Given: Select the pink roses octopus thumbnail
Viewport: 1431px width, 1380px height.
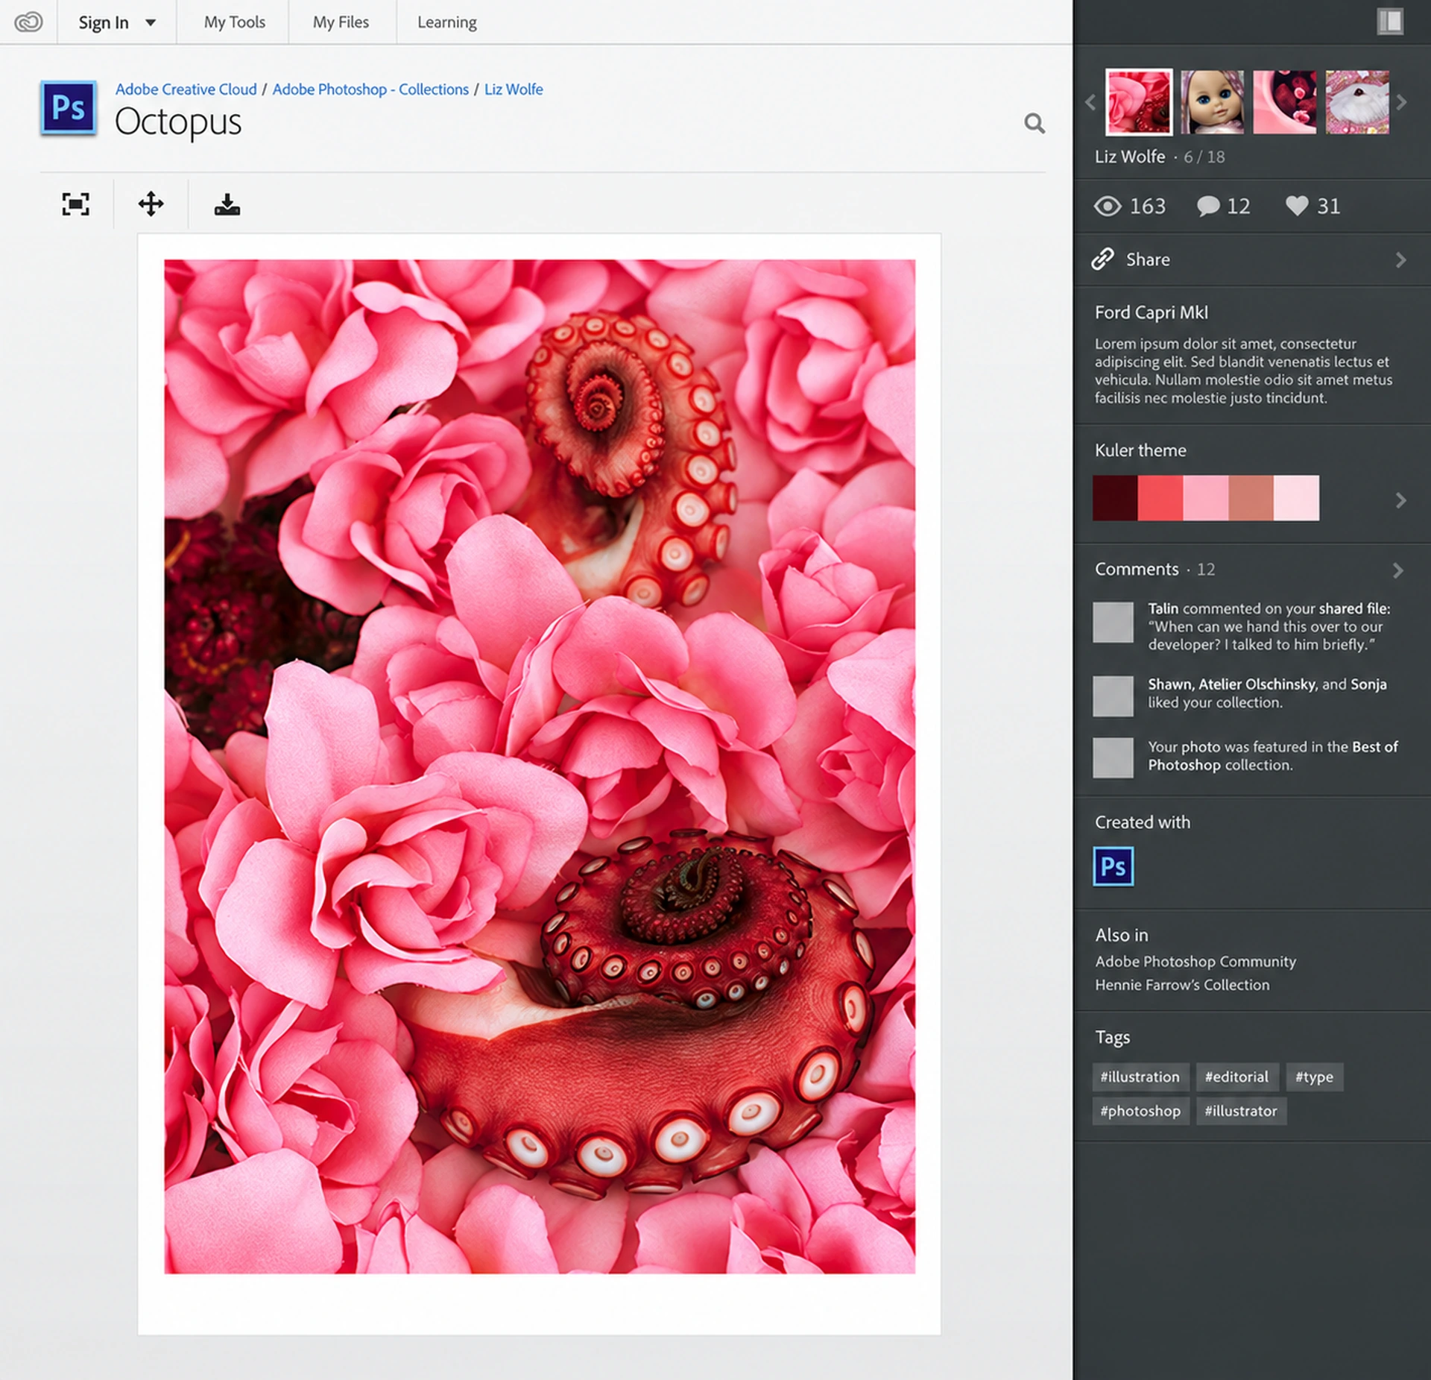Looking at the screenshot, I should point(1139,102).
